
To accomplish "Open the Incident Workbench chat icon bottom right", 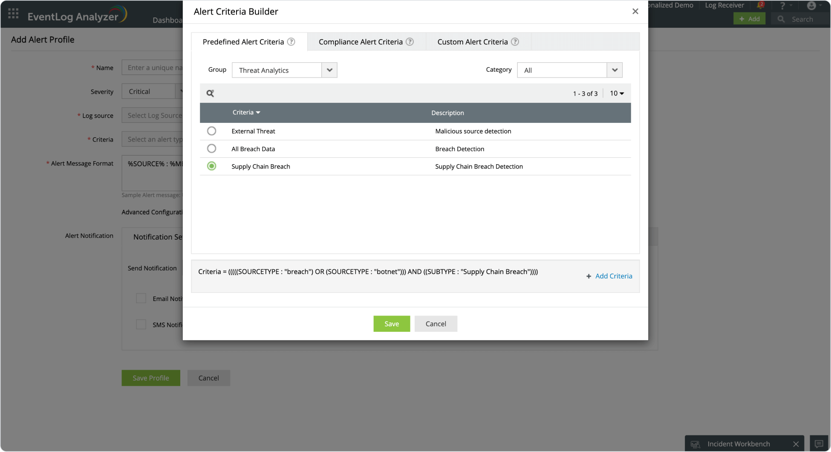I will coord(819,443).
